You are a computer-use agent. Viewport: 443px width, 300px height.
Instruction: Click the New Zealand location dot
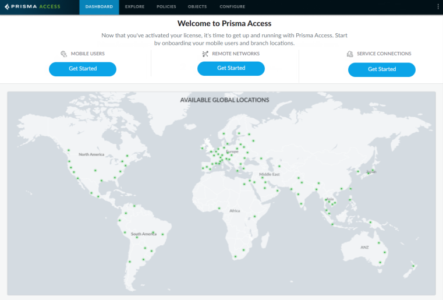point(413,266)
